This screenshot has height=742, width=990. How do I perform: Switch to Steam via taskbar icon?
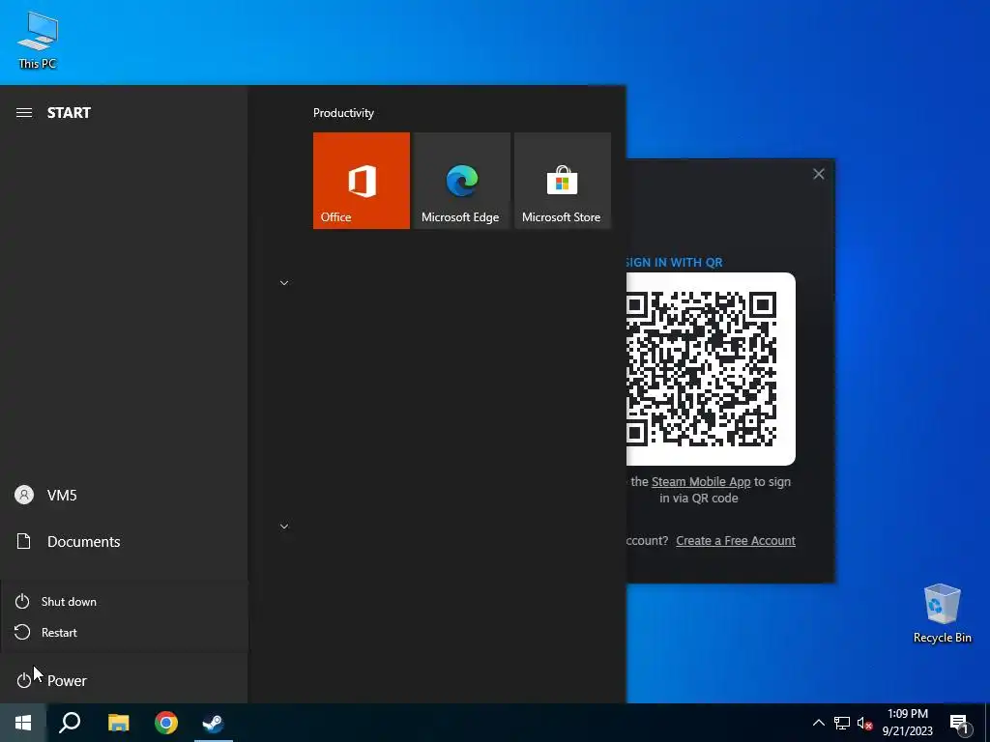(x=214, y=723)
